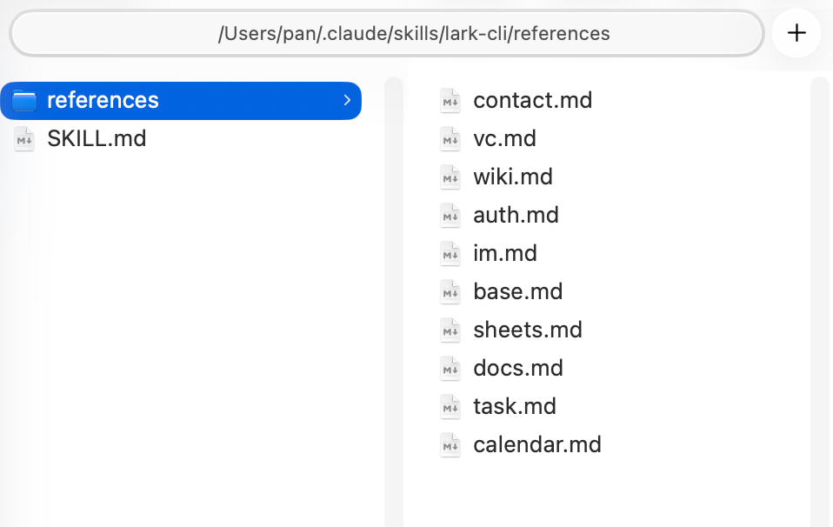
Task: Click the blue references folder icon
Action: pyautogui.click(x=24, y=101)
